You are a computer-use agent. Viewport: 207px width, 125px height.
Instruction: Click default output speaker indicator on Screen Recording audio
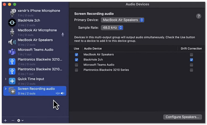point(62,93)
